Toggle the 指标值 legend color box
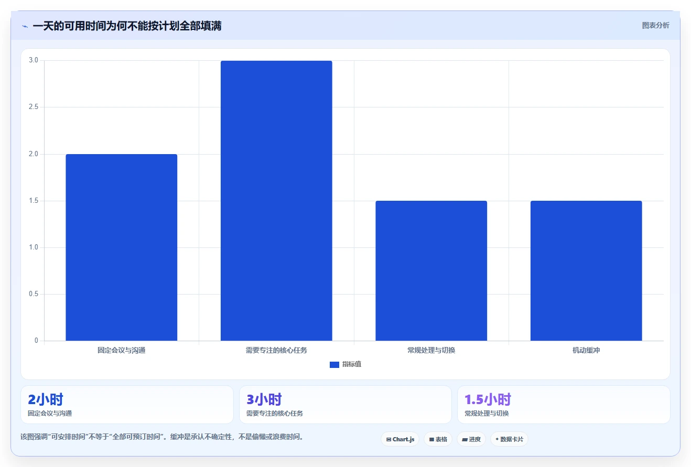Viewport: 691px width, 467px height. point(334,365)
